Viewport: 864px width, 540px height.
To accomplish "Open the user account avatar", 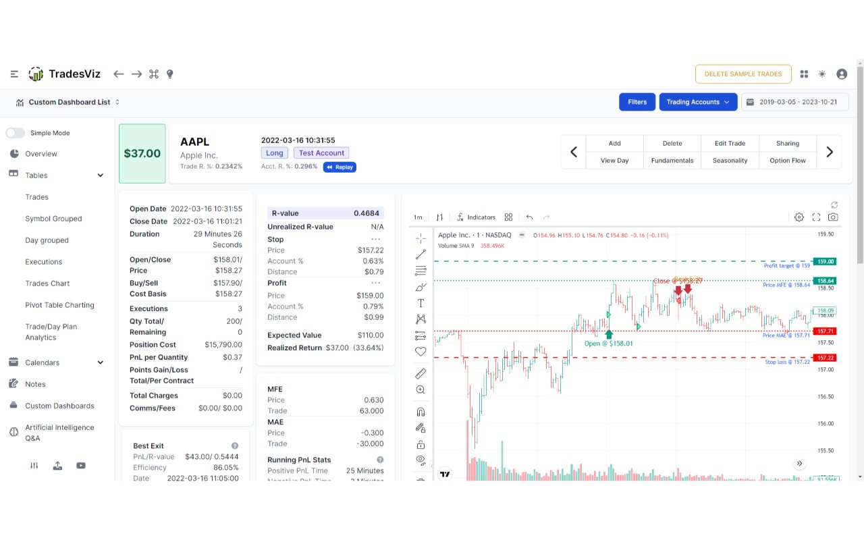I will pyautogui.click(x=842, y=74).
